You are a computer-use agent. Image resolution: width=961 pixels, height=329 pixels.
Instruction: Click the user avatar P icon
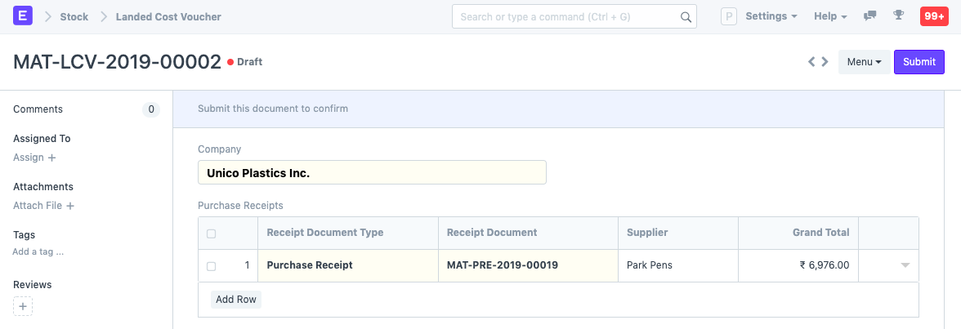pyautogui.click(x=729, y=17)
